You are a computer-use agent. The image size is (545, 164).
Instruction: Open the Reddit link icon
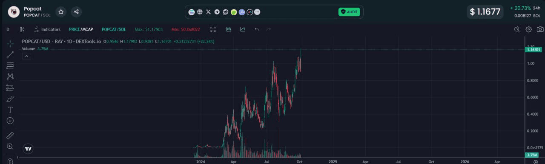coord(225,12)
